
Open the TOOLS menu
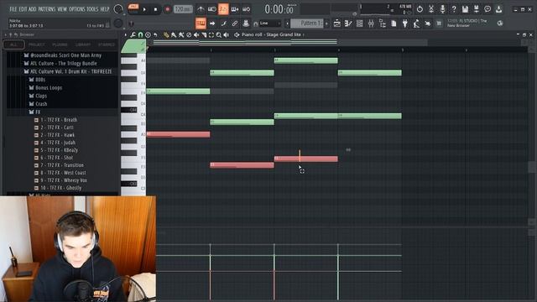[92, 9]
